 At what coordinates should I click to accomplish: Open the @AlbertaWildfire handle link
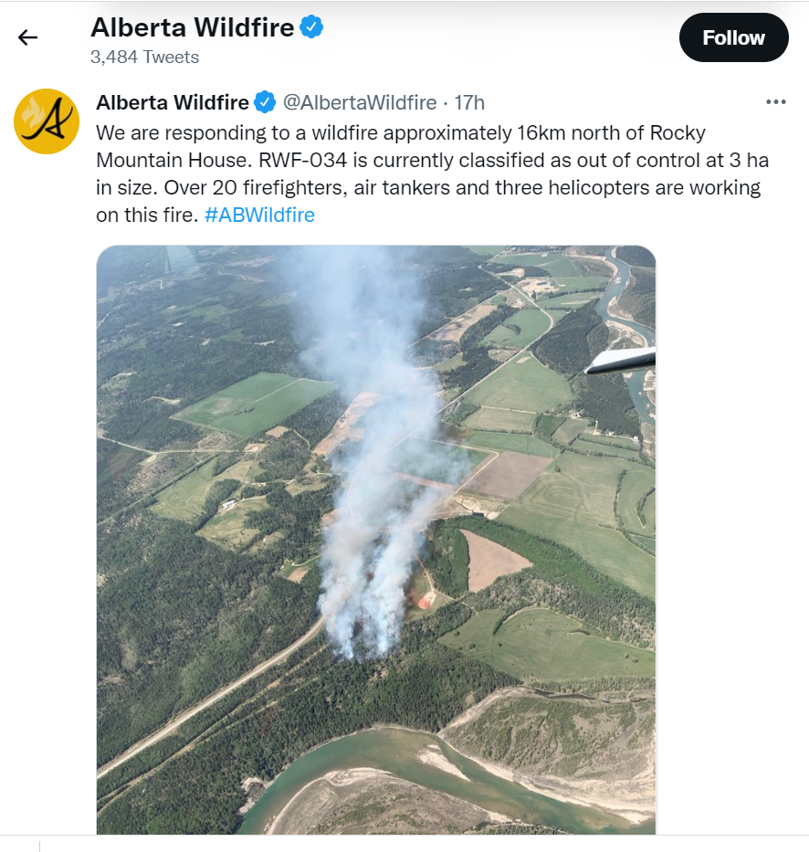pyautogui.click(x=360, y=101)
